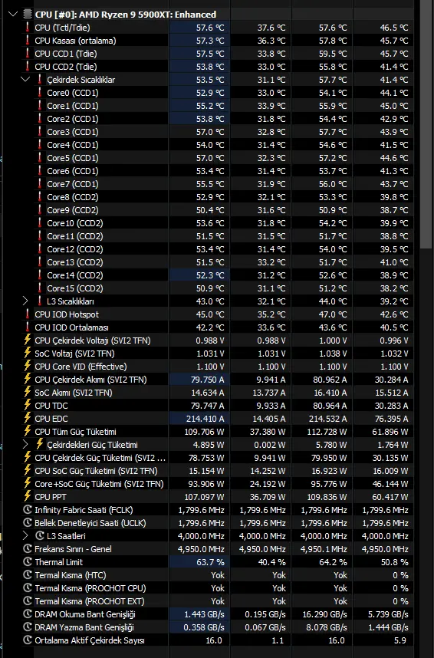Select the DRAM Yazma Bant Genişliği row

[217, 627]
